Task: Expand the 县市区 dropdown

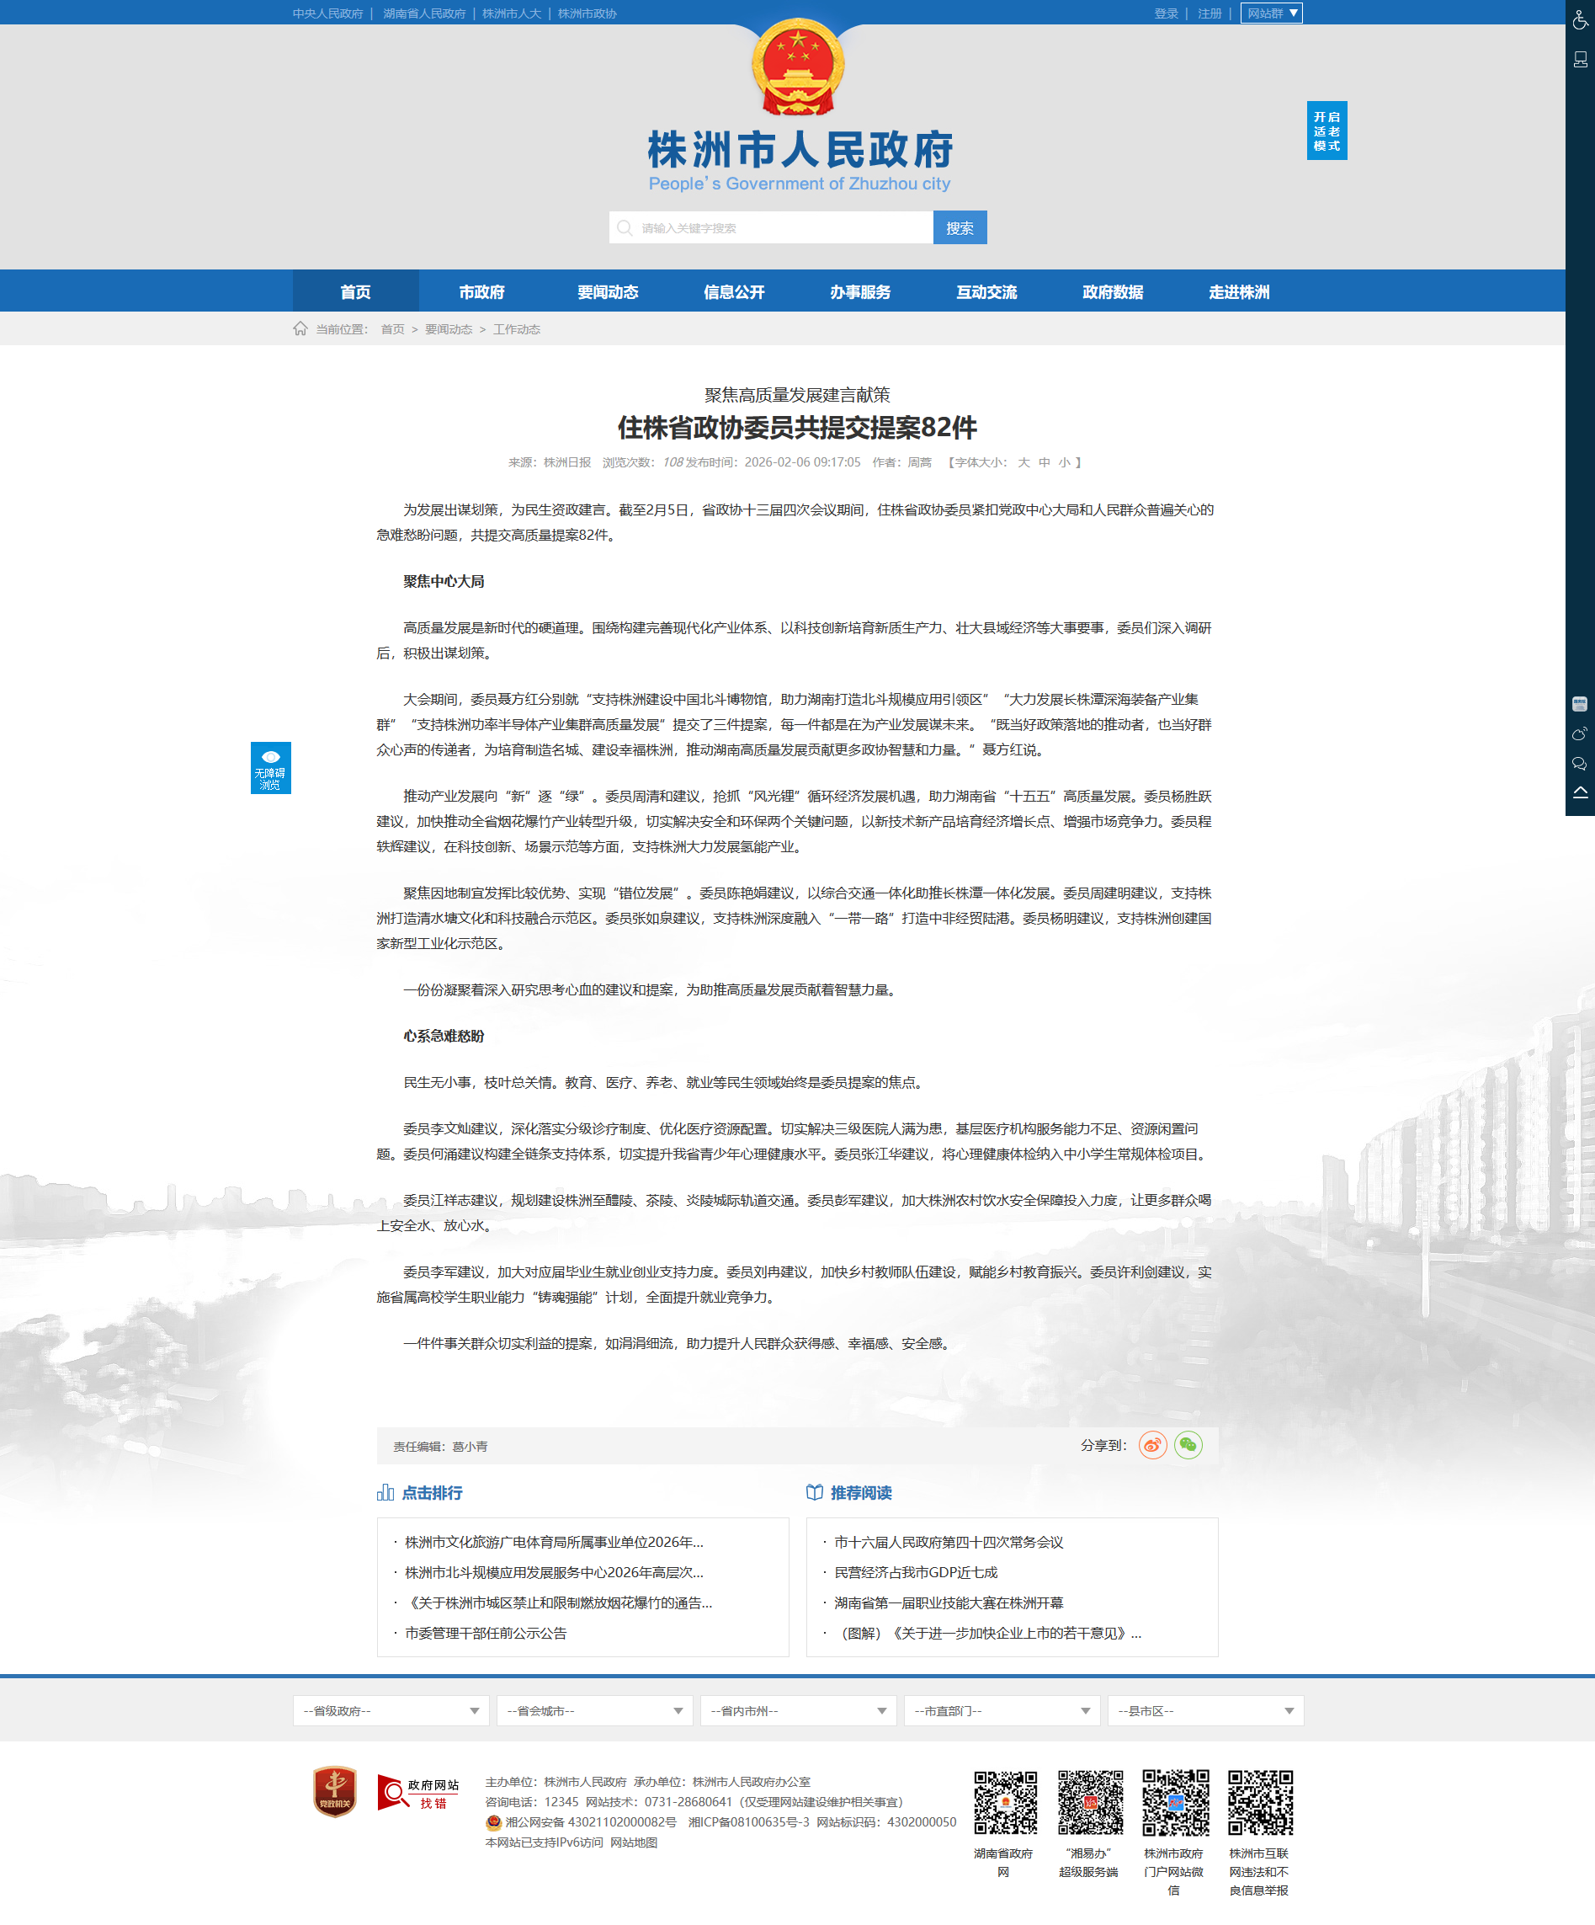Action: [1204, 1710]
